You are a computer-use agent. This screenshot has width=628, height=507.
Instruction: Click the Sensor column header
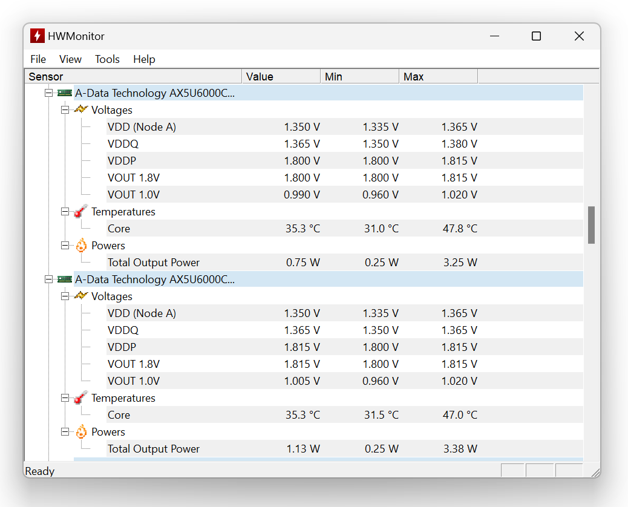[133, 77]
